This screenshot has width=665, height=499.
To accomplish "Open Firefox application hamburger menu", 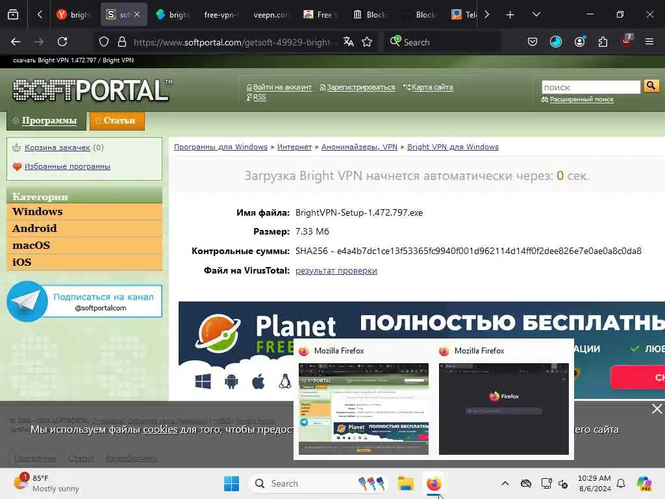I will [x=649, y=42].
